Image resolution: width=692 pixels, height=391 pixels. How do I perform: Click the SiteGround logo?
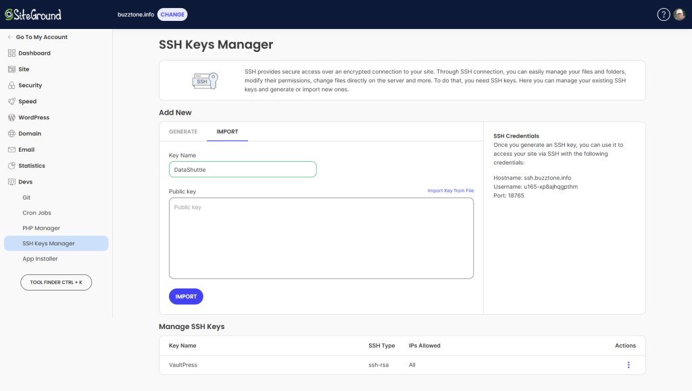[x=33, y=14]
